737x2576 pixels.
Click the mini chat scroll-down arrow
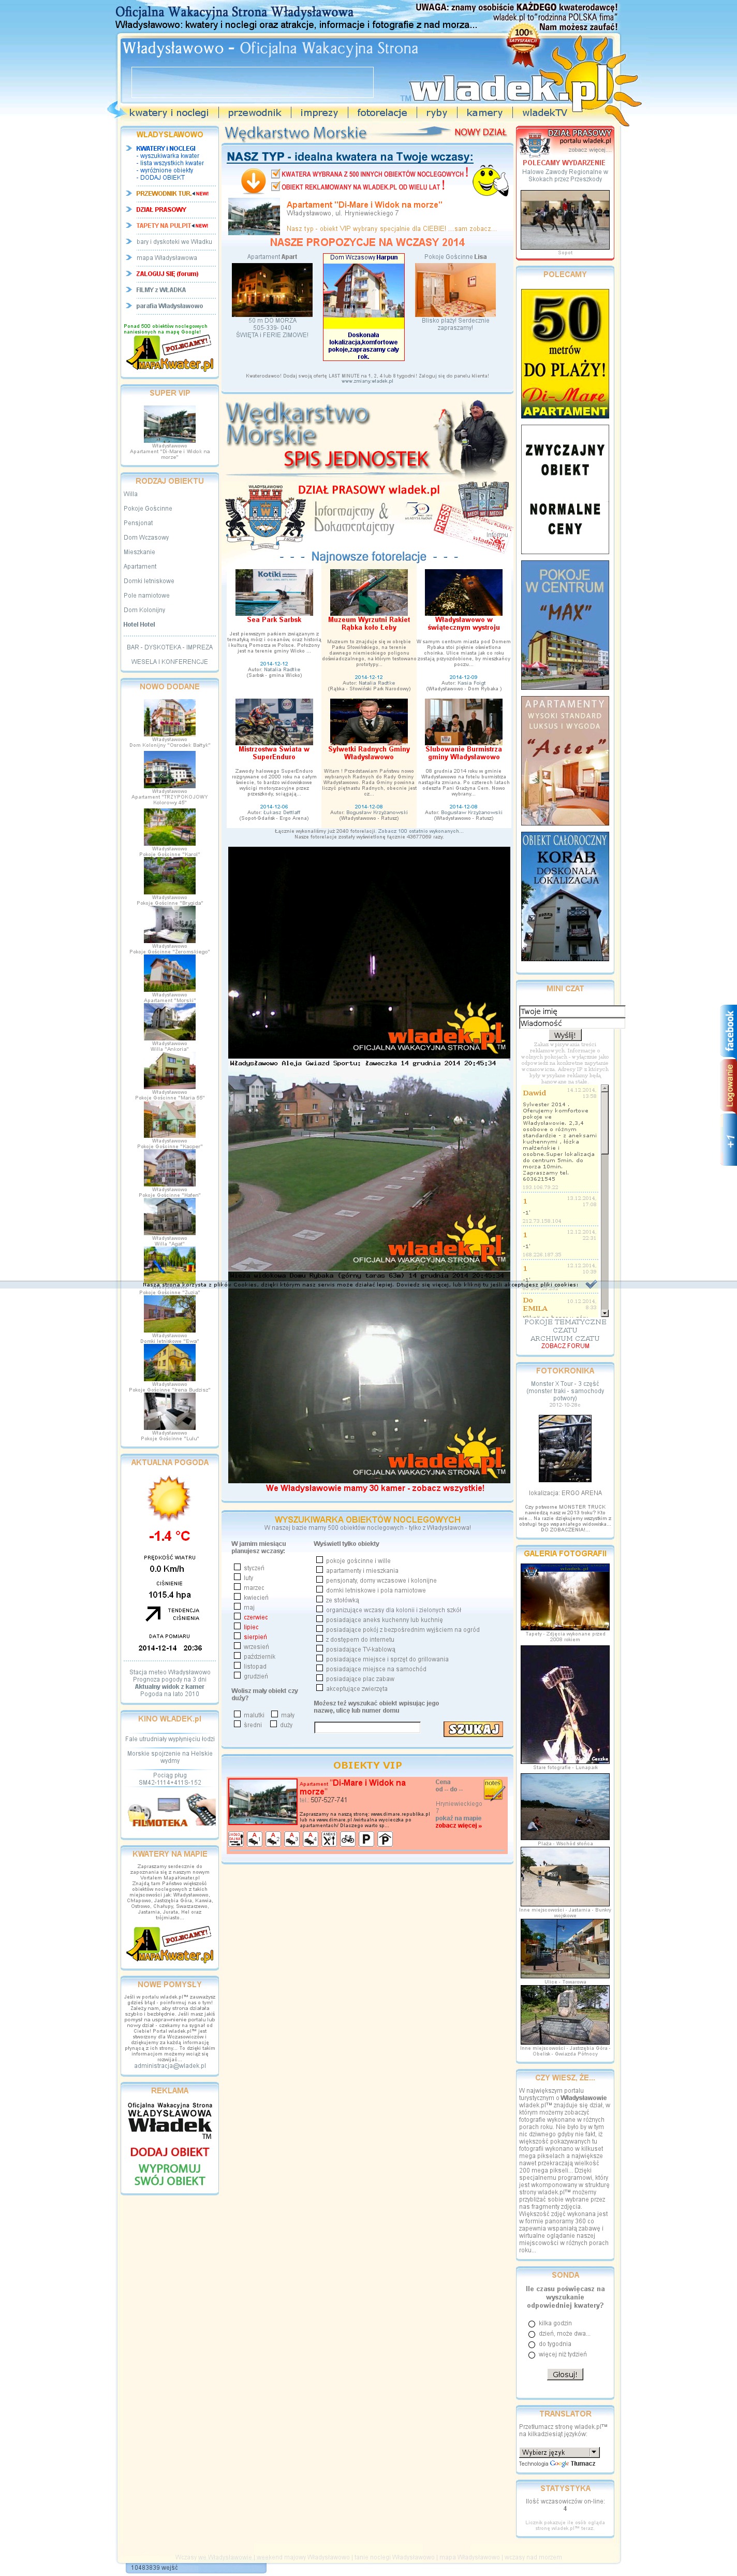click(604, 1312)
